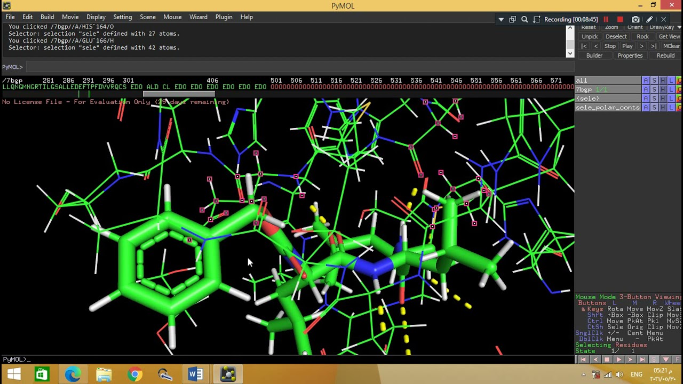Open the recording annotation pencil tool
Image resolution: width=683 pixels, height=384 pixels.
tap(649, 19)
